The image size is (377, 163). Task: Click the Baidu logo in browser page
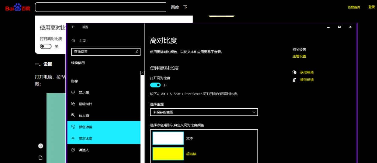tap(18, 7)
